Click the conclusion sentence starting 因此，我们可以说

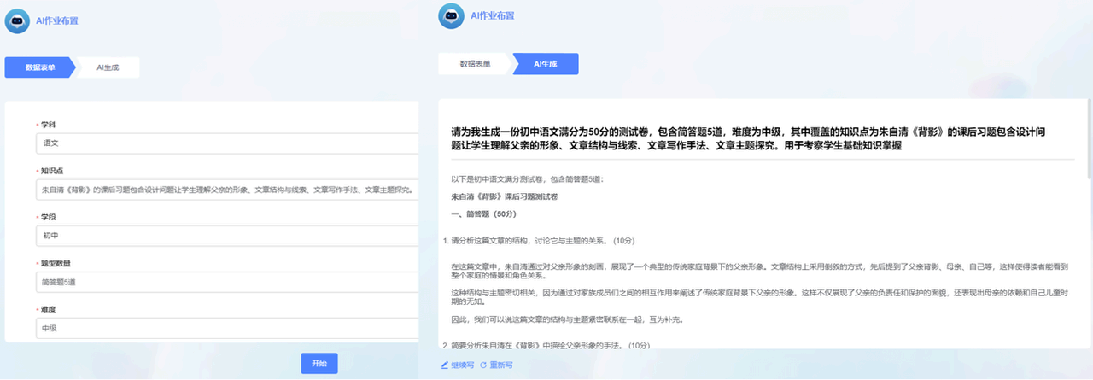pos(567,320)
